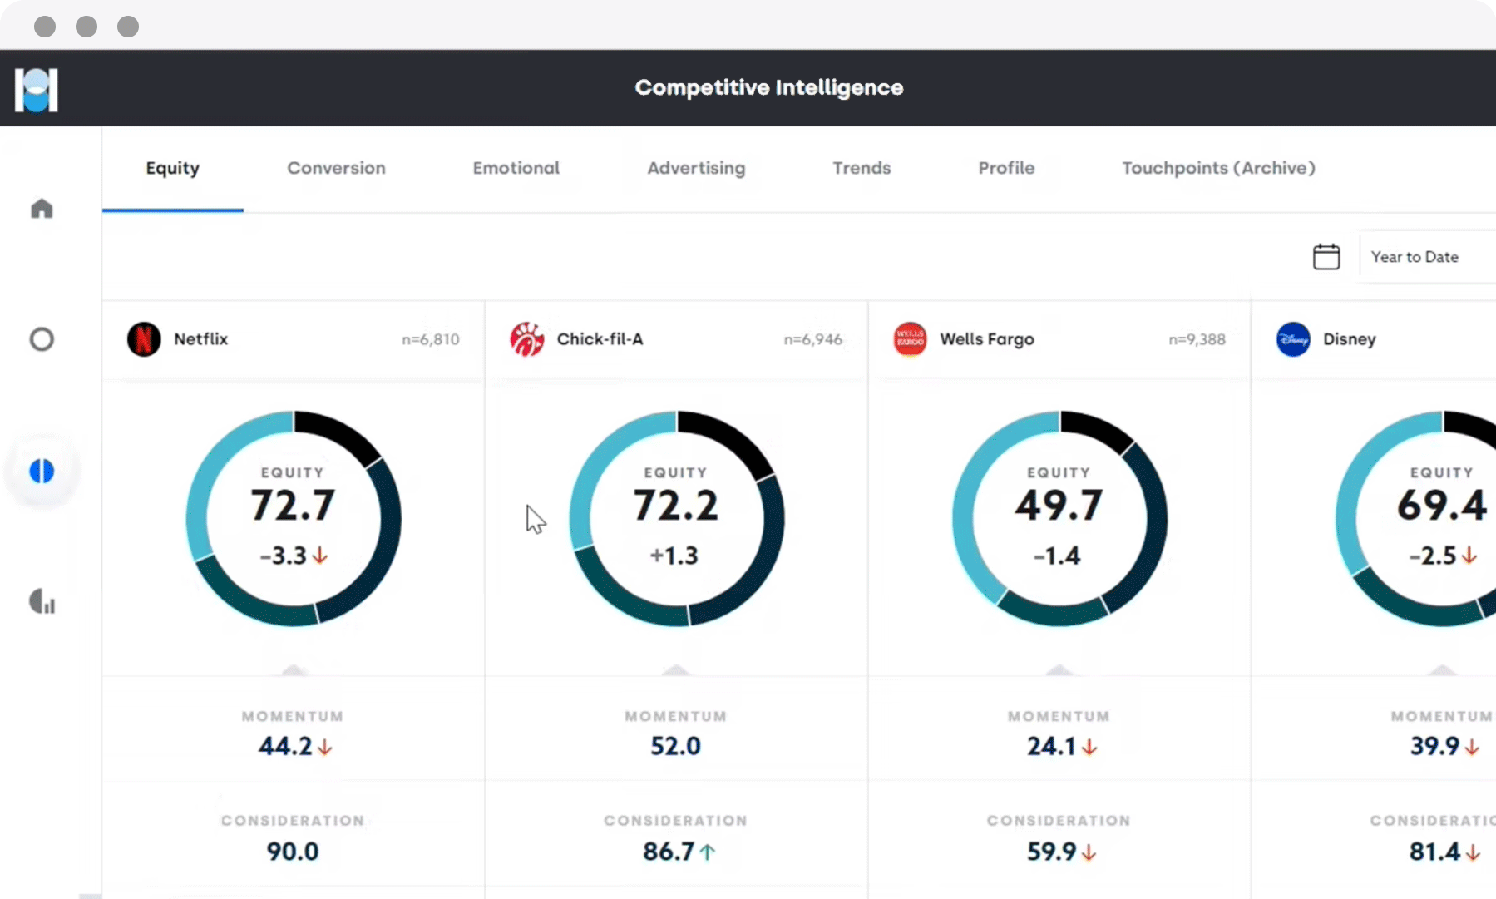Image resolution: width=1496 pixels, height=899 pixels.
Task: Click Chick-fil-A equity score 72.2
Action: (676, 505)
